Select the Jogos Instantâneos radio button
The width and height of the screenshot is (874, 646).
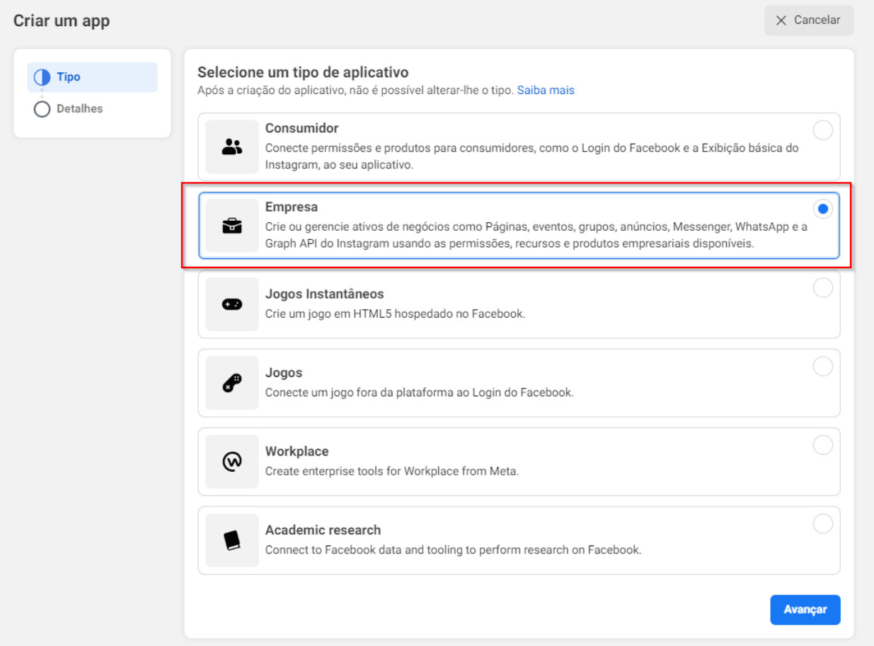(823, 287)
